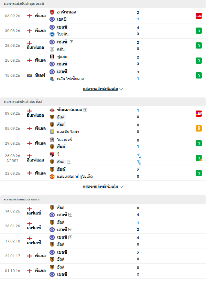
Task: Click the UEFA competition flag icon on 15.08.26
Action: tap(30, 75)
